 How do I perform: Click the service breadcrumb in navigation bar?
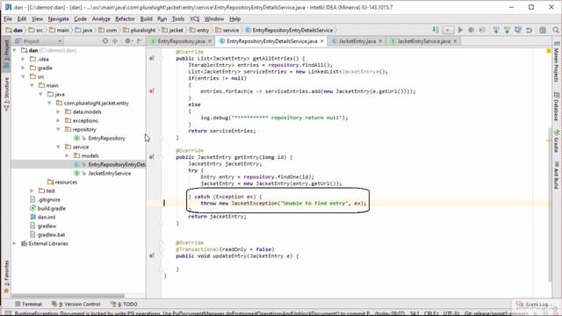(x=227, y=30)
